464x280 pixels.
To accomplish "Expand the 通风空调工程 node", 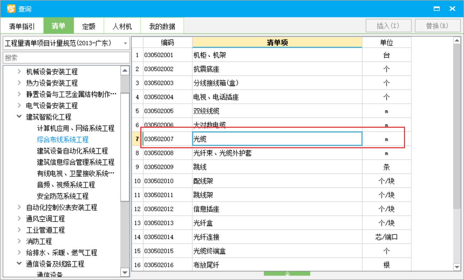I will pyautogui.click(x=19, y=219).
